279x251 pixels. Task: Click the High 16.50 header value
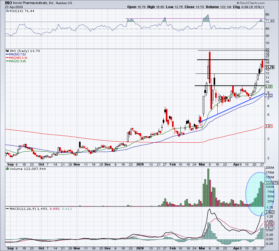pos(156,7)
